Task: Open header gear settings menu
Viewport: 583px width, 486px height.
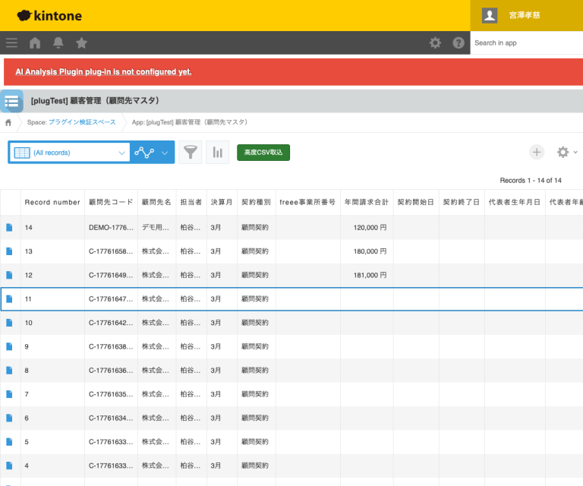Action: pos(435,43)
